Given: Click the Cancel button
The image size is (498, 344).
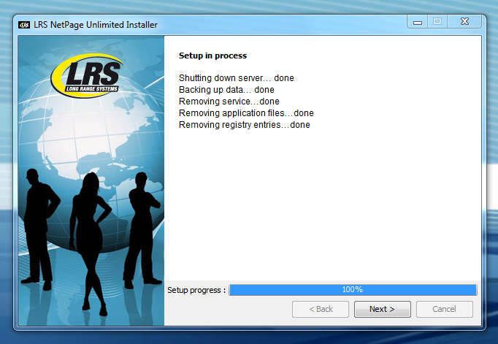Looking at the screenshot, I should pos(444,309).
